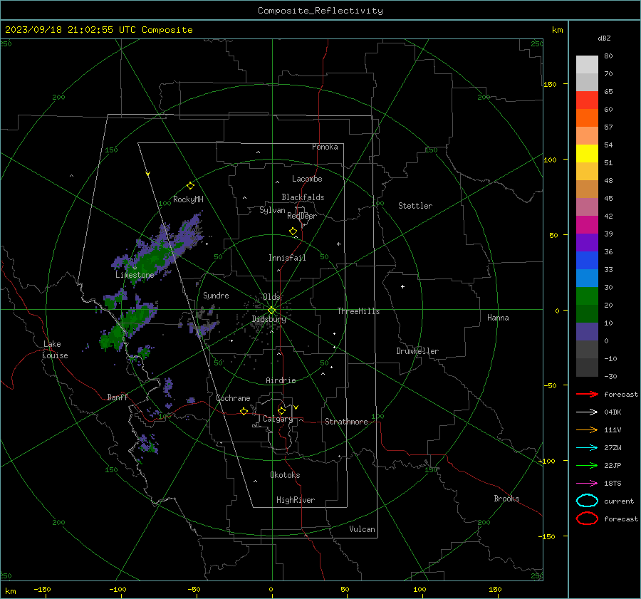Click the Okotoks label

[285, 475]
